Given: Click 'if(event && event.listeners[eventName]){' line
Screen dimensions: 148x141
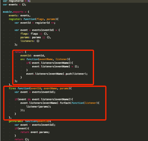Looking at the screenshot, I should (x=44, y=99).
